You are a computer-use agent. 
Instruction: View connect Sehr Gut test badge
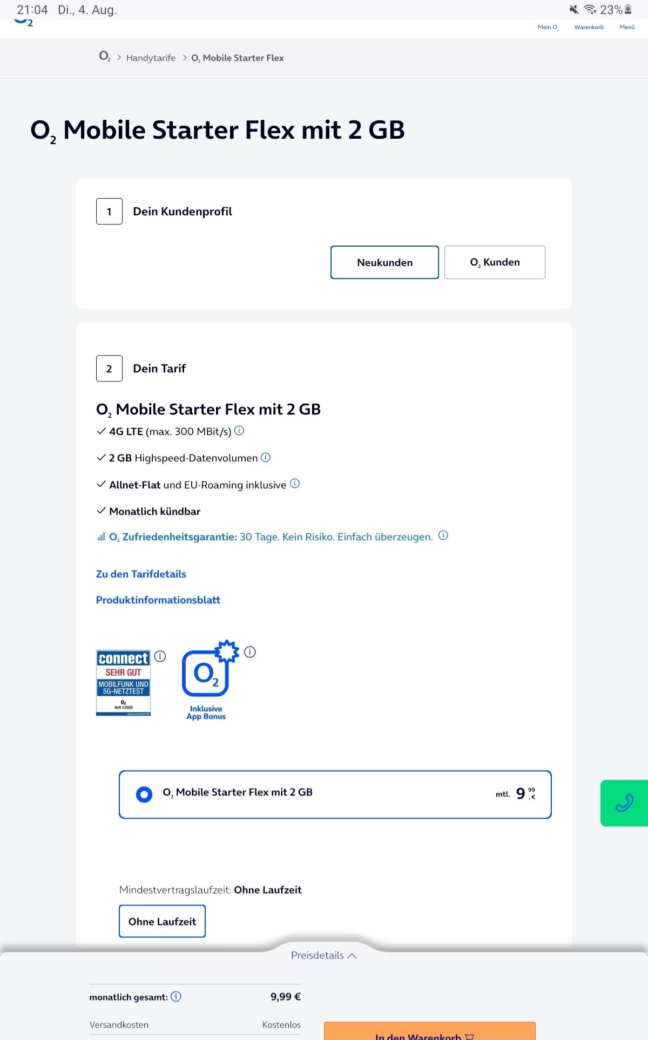(123, 683)
